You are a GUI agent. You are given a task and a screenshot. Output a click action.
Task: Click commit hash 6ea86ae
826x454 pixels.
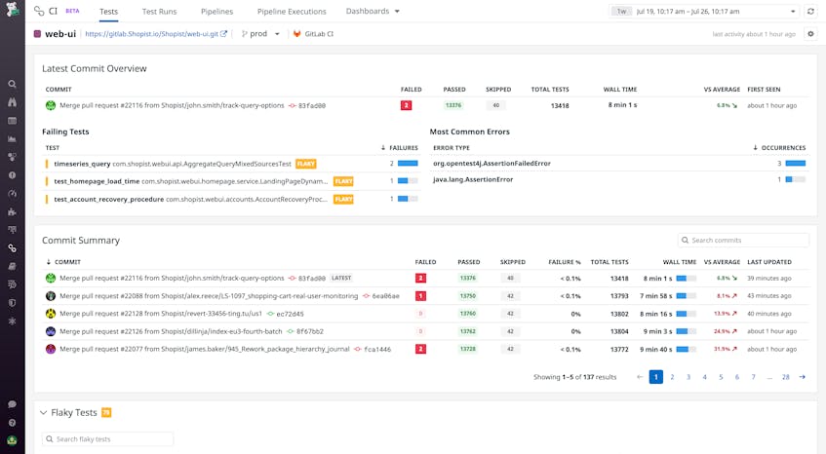click(x=385, y=295)
